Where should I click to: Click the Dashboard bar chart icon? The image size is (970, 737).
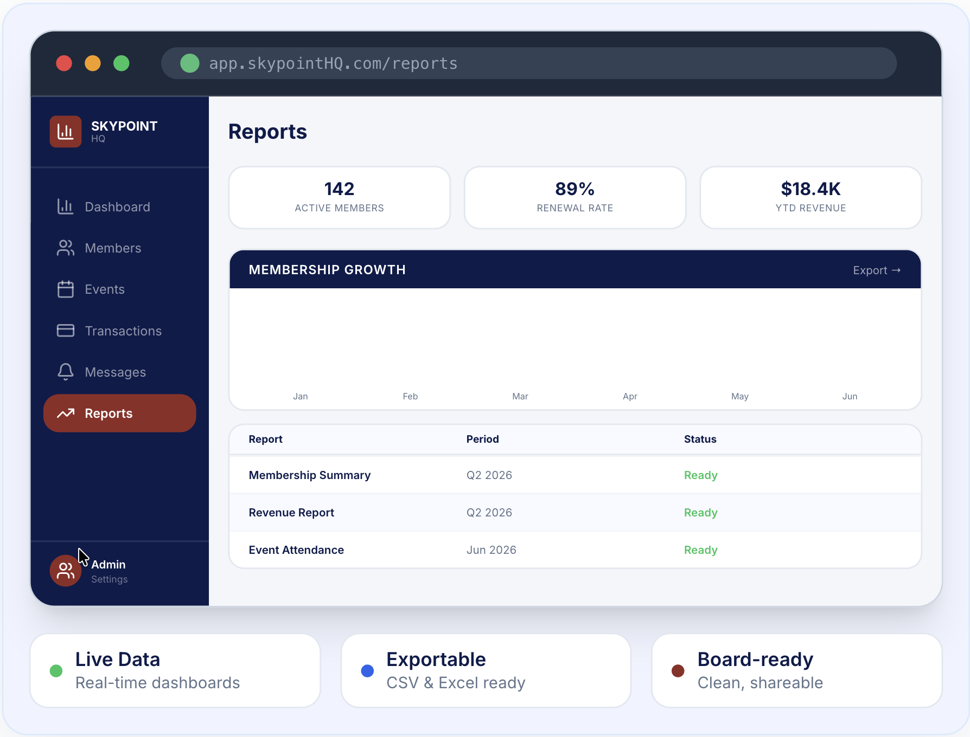(65, 206)
